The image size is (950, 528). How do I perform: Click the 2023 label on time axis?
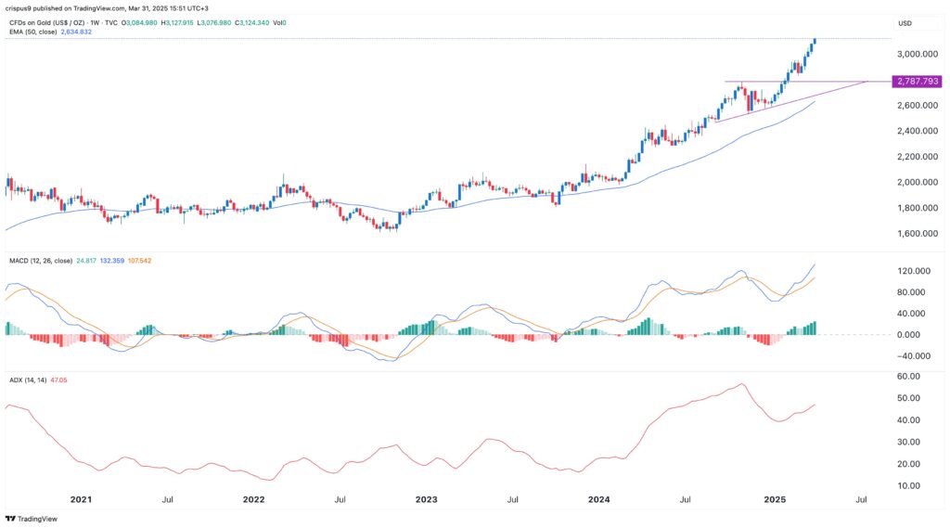click(427, 499)
